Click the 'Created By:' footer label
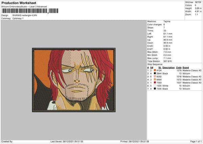The image size is (203, 144). pyautogui.click(x=7, y=141)
